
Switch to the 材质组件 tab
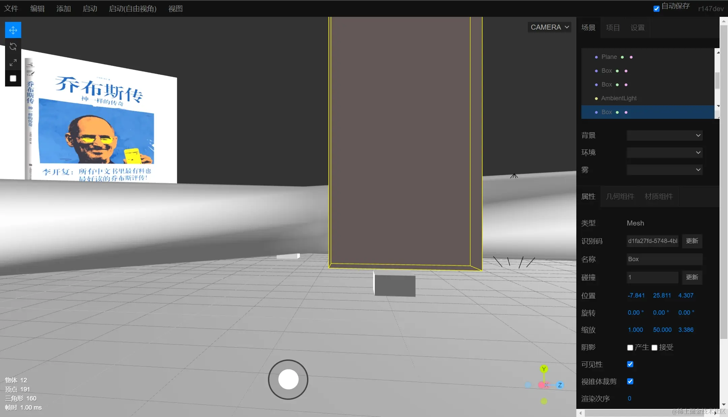click(x=659, y=197)
